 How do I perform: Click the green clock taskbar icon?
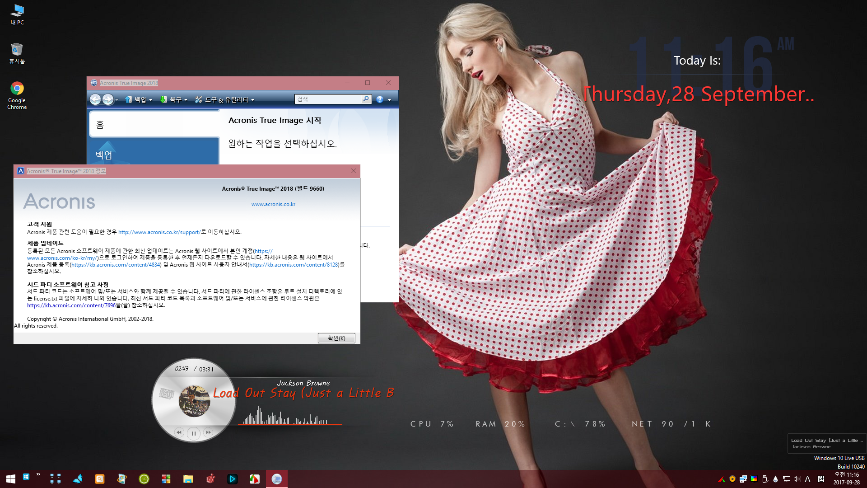(144, 479)
